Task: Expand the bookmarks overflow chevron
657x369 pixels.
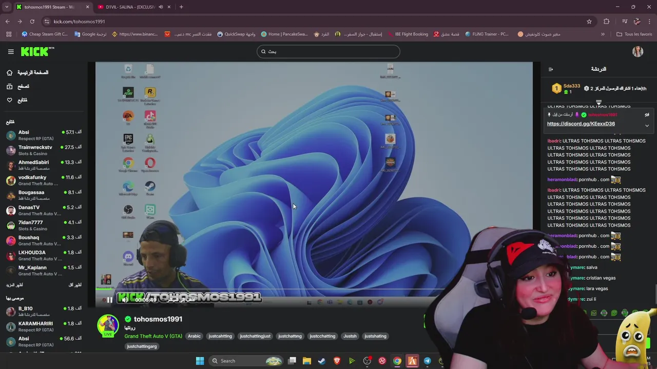Action: pyautogui.click(x=603, y=34)
